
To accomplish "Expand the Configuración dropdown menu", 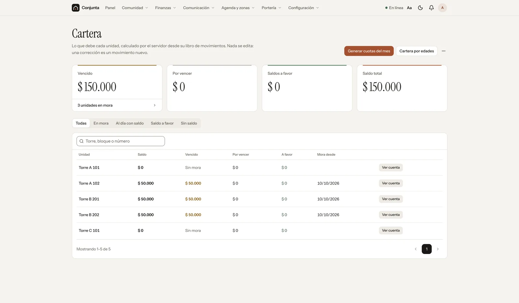I will coord(303,8).
